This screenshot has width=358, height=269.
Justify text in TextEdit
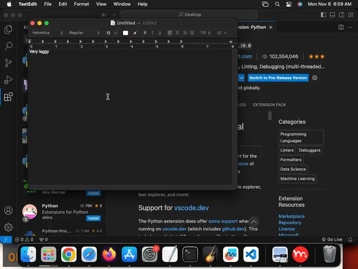[192, 33]
